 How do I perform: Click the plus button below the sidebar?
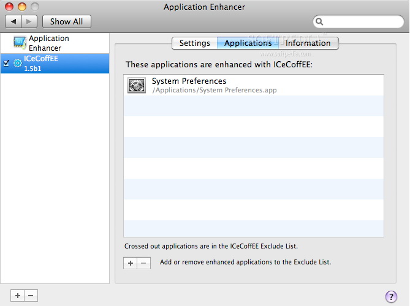tap(18, 296)
